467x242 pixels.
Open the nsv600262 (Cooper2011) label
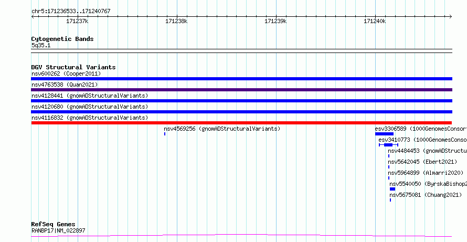[66, 73]
